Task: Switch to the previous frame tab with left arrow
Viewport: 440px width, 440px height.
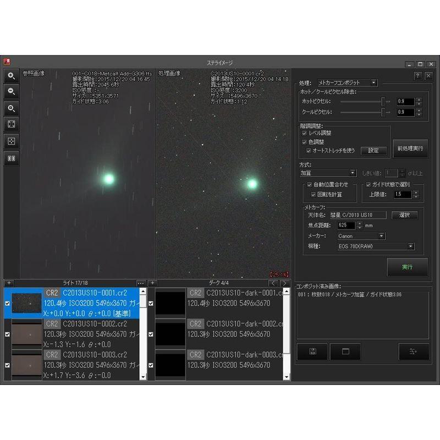Action: (274, 283)
